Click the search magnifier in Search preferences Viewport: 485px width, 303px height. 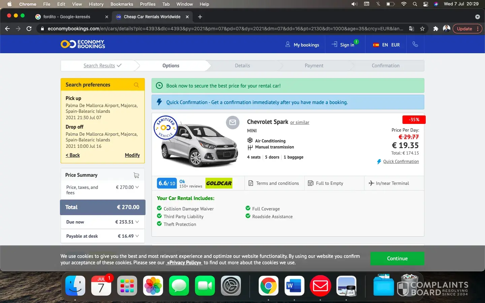136,85
